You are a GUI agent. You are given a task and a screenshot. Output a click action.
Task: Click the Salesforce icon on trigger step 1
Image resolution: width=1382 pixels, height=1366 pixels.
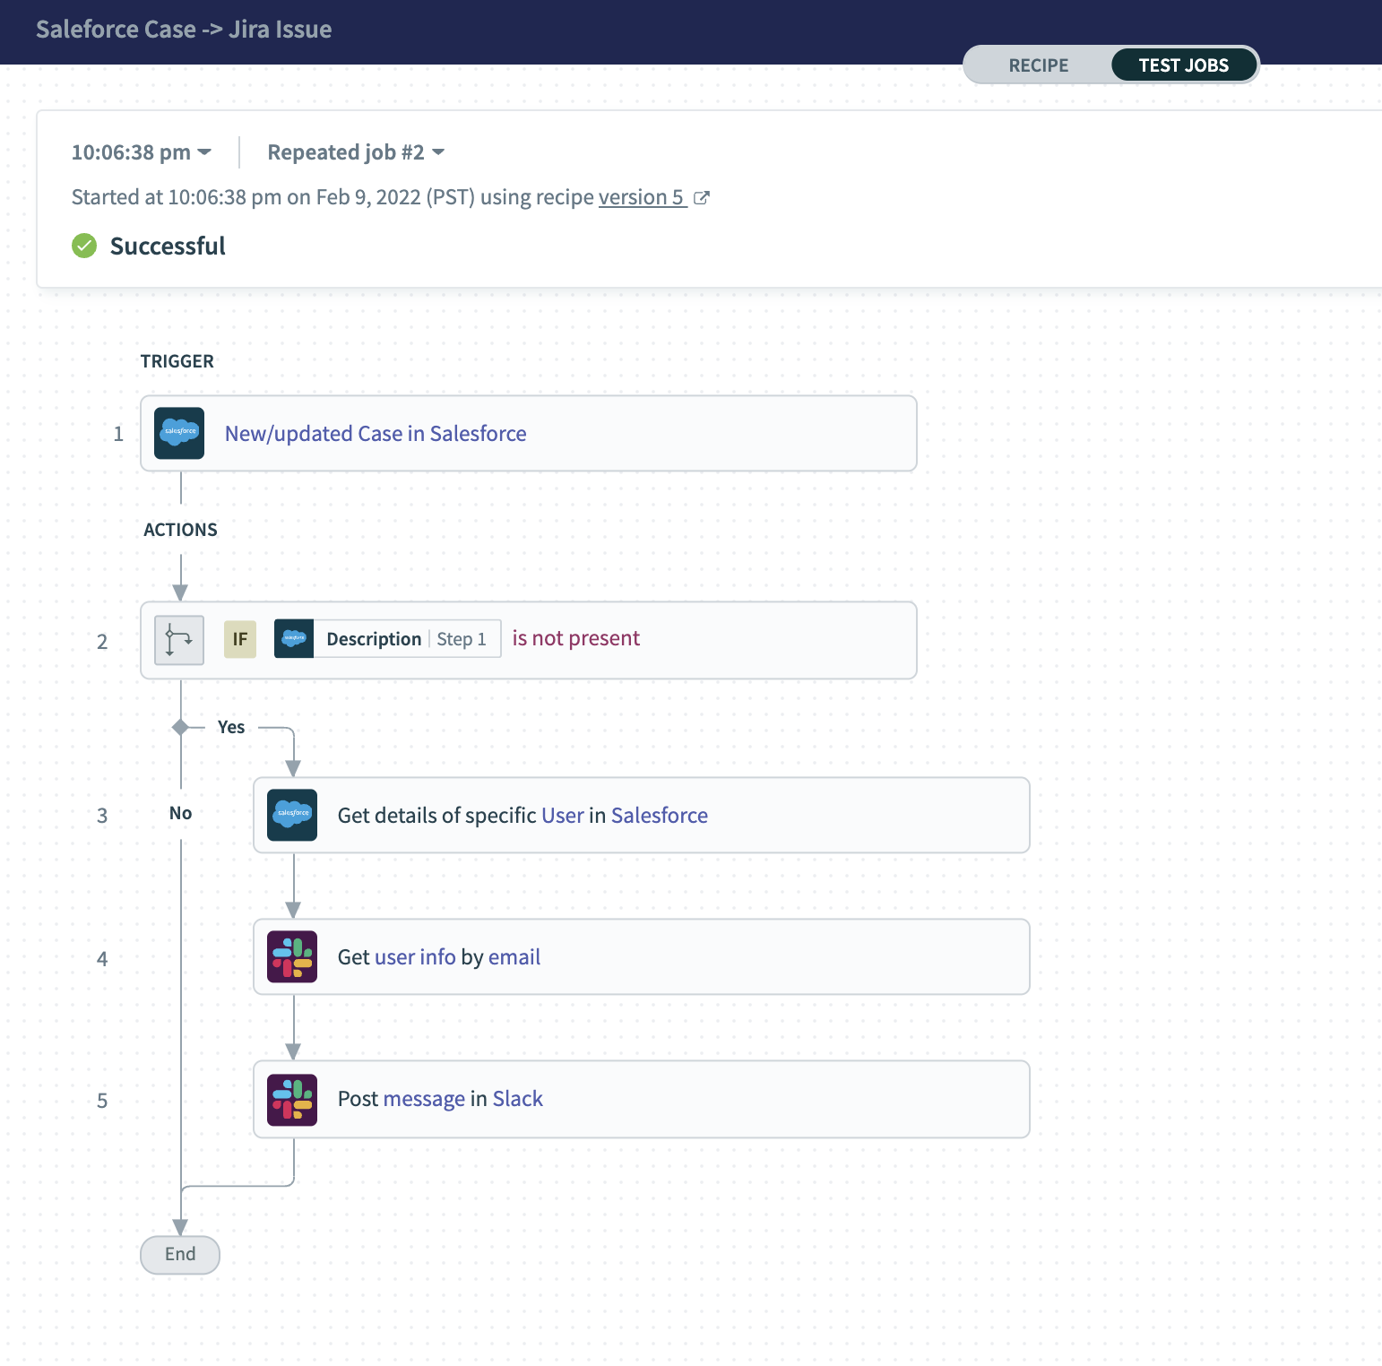point(179,434)
